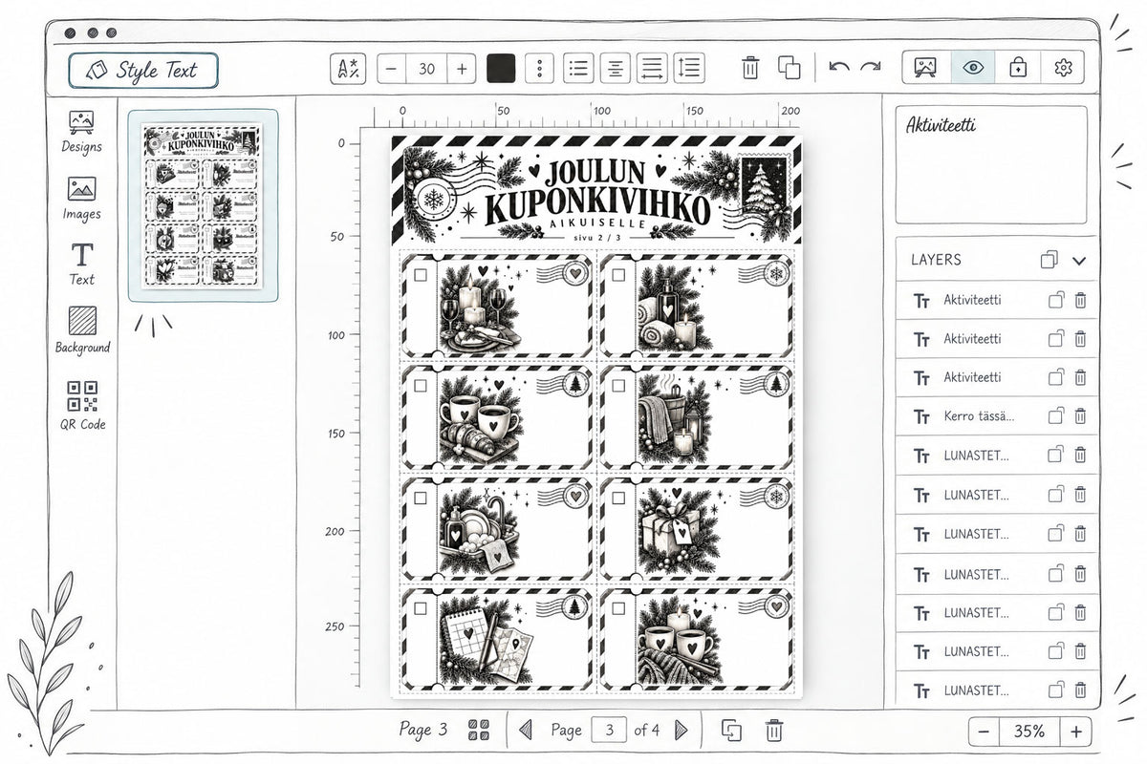Open the black text color swatch
Screen dimensions: 1147x764
[x=501, y=68]
